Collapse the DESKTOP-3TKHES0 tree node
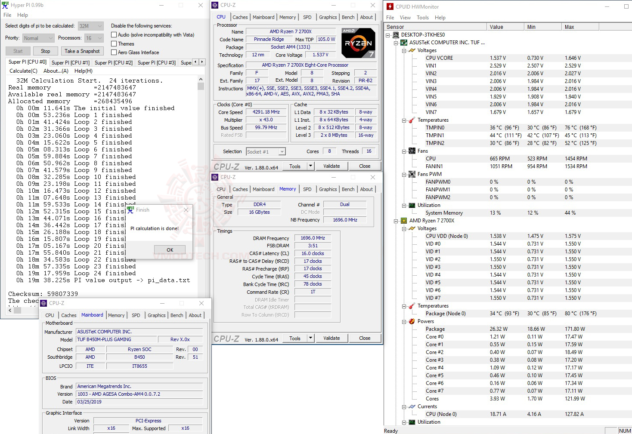The width and height of the screenshot is (632, 434). tap(388, 35)
